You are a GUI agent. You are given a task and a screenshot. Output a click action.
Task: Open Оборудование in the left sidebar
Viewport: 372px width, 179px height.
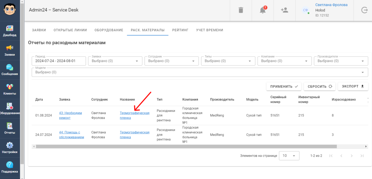click(10, 109)
